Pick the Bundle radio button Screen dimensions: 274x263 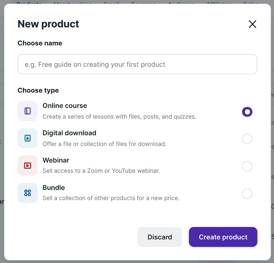(247, 194)
